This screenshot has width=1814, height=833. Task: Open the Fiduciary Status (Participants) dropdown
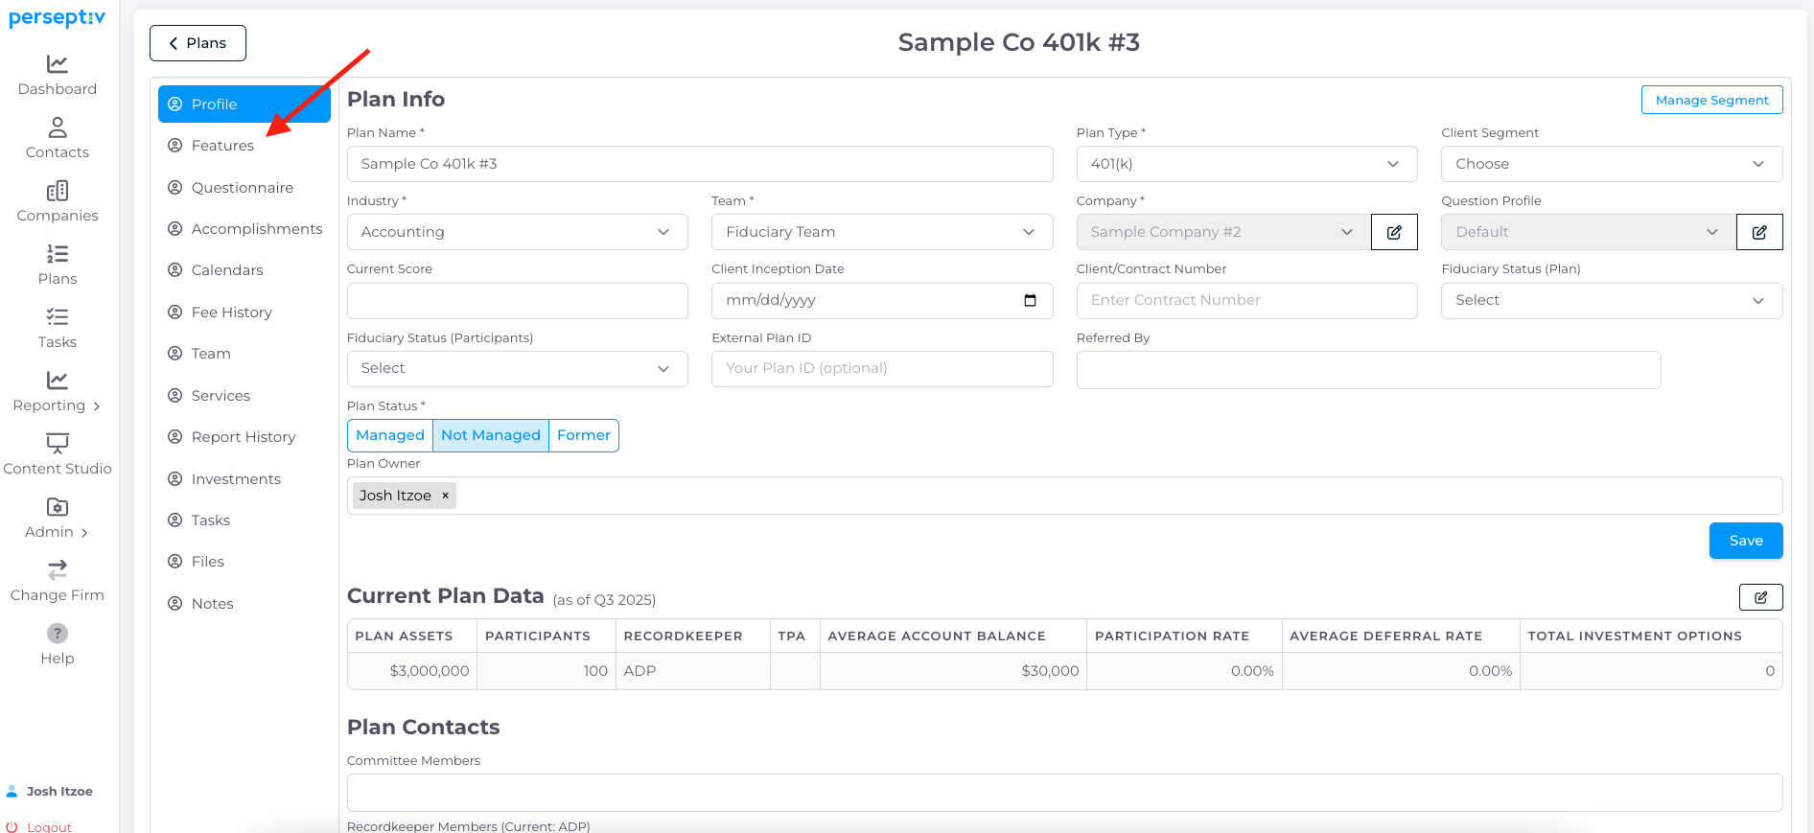517,369
